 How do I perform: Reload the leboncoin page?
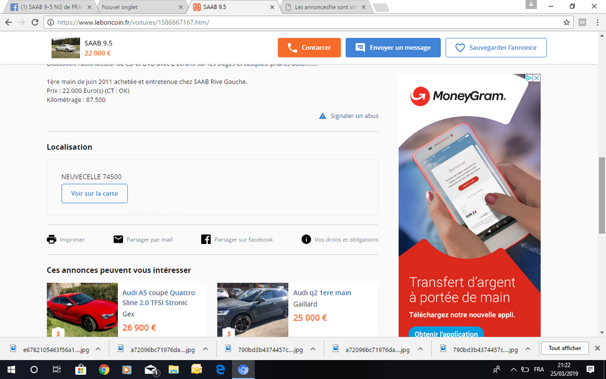[35, 23]
